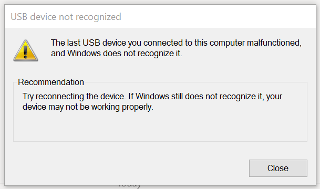Click the "Try reconnecting the device" sentence

[x=74, y=96]
